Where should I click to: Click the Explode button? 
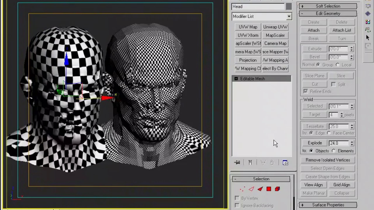(315, 143)
